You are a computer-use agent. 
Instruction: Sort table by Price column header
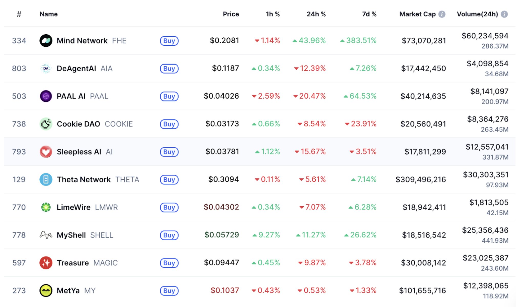click(x=231, y=14)
